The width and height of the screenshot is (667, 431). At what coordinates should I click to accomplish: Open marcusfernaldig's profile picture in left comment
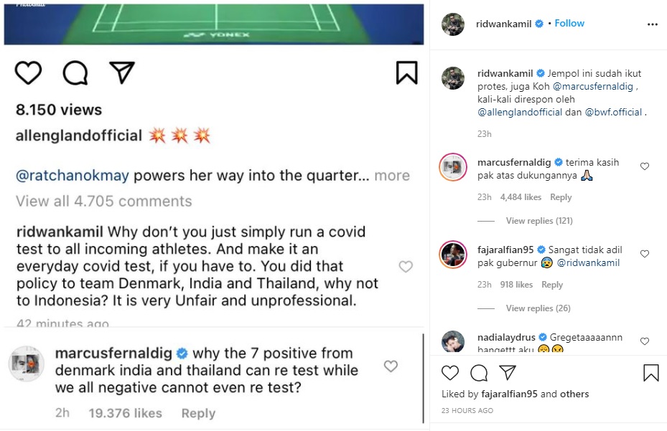tap(27, 364)
